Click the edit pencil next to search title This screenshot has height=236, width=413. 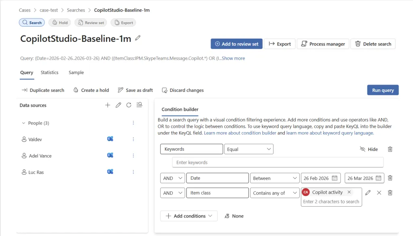138,38
